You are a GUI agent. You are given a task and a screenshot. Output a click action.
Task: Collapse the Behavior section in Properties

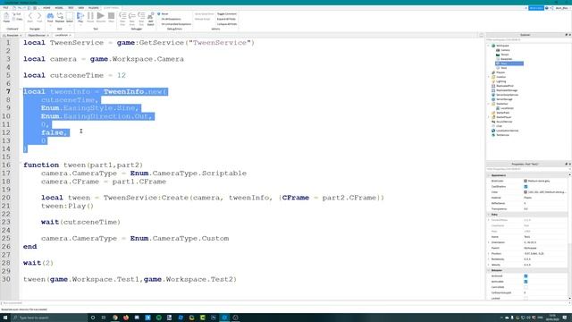[x=489, y=270]
